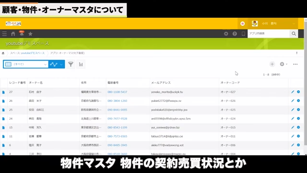
Task: Delete record 11 with the circle icon
Action: (298, 136)
